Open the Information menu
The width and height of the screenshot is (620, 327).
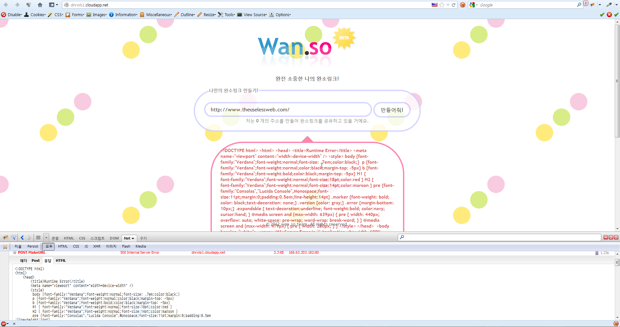point(123,15)
